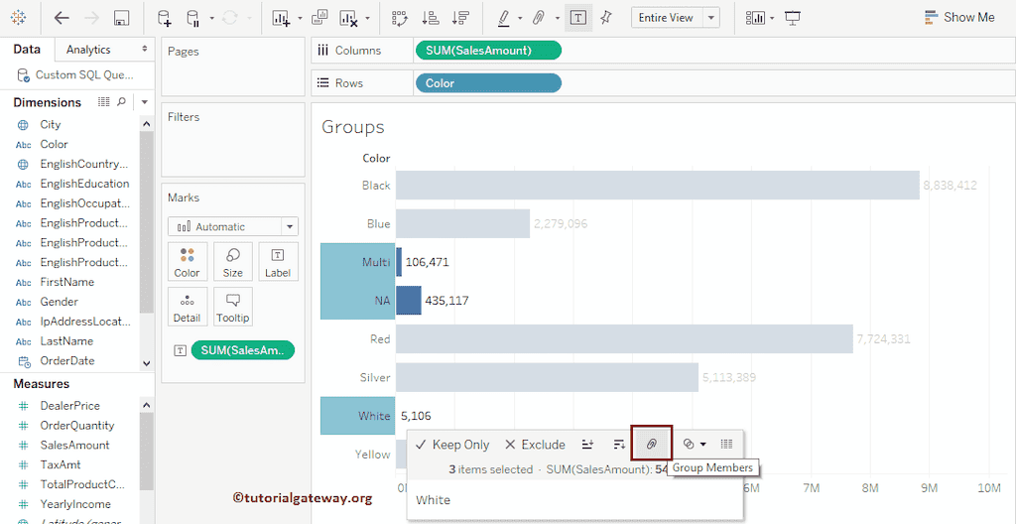Click SUM(SalesAm.. pill on Marks card

[x=243, y=350]
